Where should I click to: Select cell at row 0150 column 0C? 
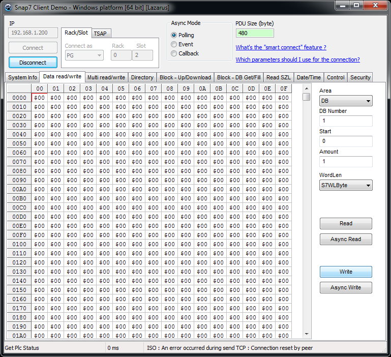pyautogui.click(x=234, y=290)
